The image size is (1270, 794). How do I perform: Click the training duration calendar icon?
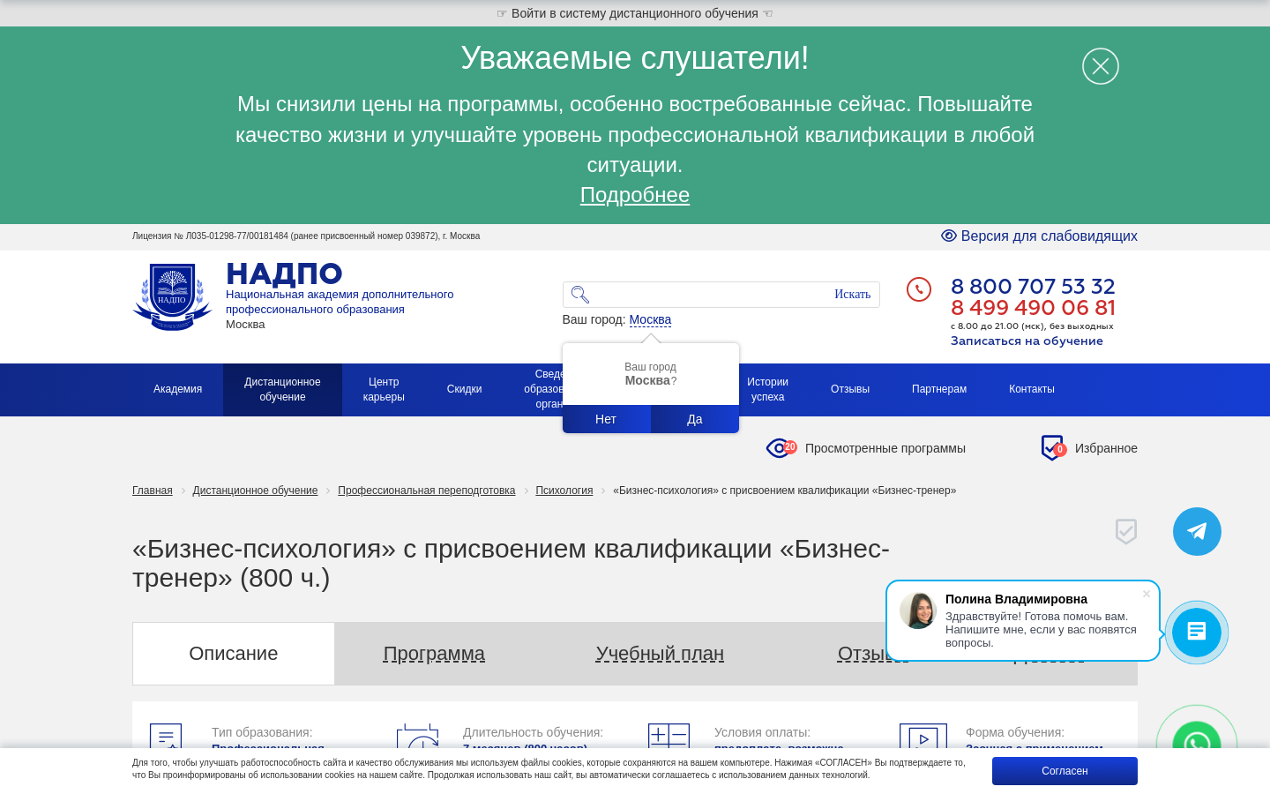coord(418,737)
